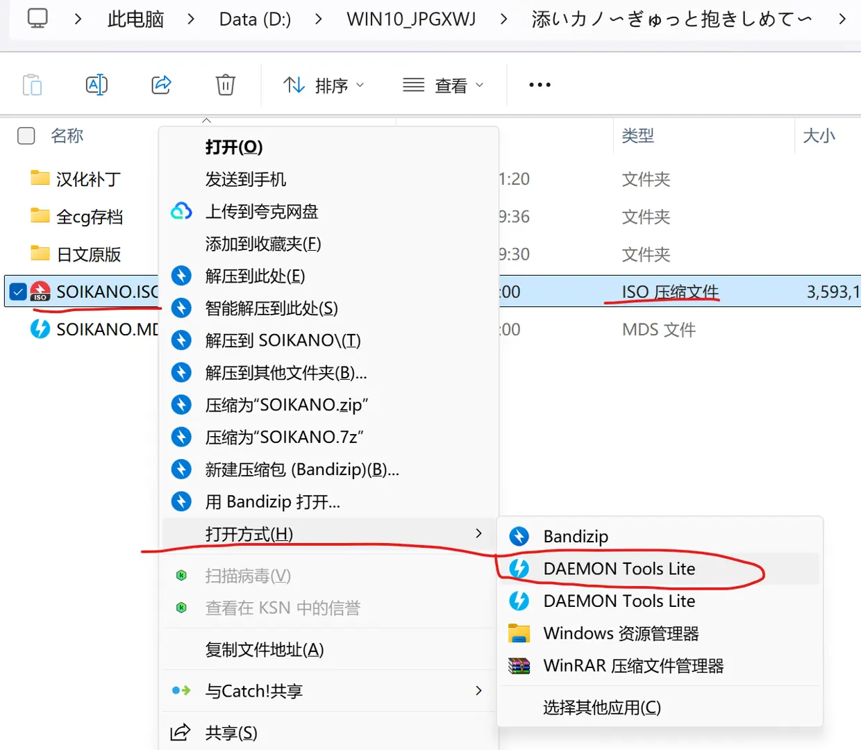Click the WinRAR books icon
Image resolution: width=861 pixels, height=750 pixels.
[519, 666]
